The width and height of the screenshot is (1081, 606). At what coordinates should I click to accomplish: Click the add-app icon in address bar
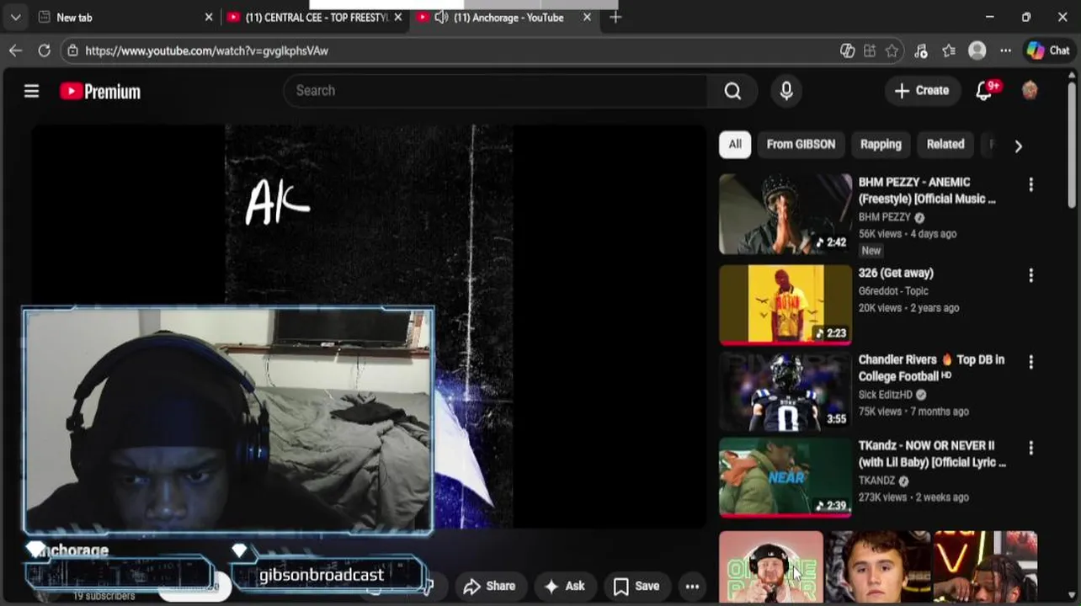(x=870, y=50)
